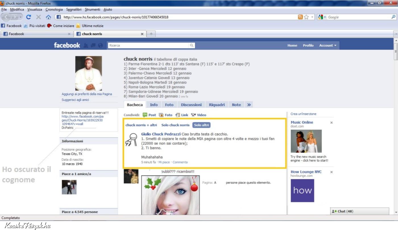This screenshot has width=398, height=230.
Task: Close the Music Online ad
Action: [x=331, y=123]
